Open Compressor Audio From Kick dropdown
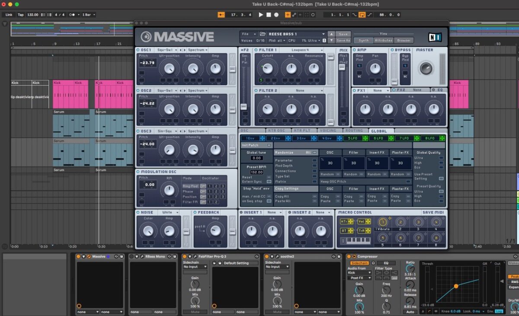519x316 pixels. tap(359, 273)
